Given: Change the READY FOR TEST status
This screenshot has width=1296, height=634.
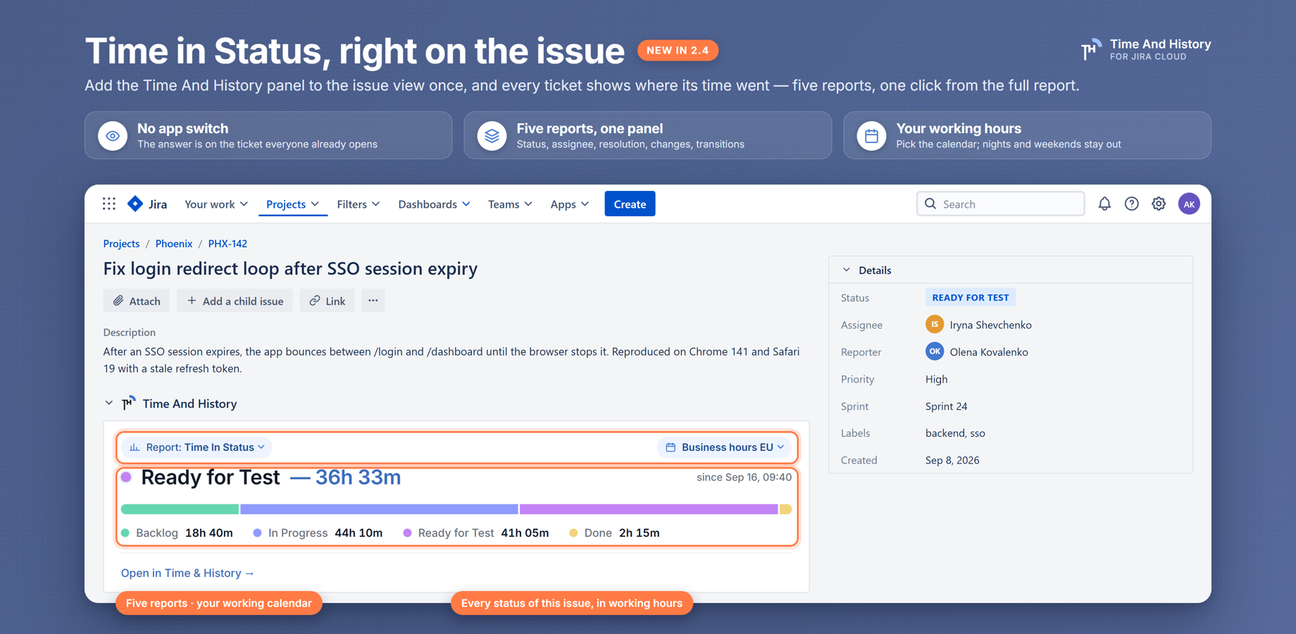Looking at the screenshot, I should 970,297.
